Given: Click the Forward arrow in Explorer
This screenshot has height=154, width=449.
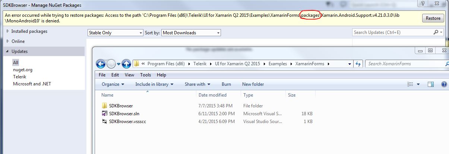Looking at the screenshot, I should (x=111, y=64).
